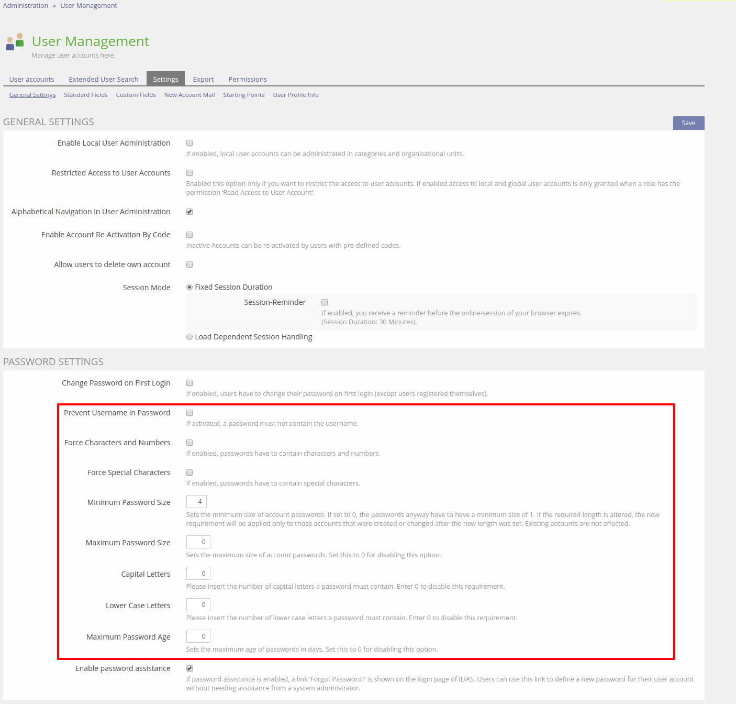Screen dimensions: 736x704
Task: Open the Permissions tab
Action: click(247, 79)
